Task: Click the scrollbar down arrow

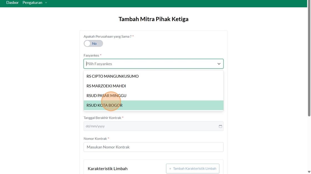Action: (x=309, y=172)
